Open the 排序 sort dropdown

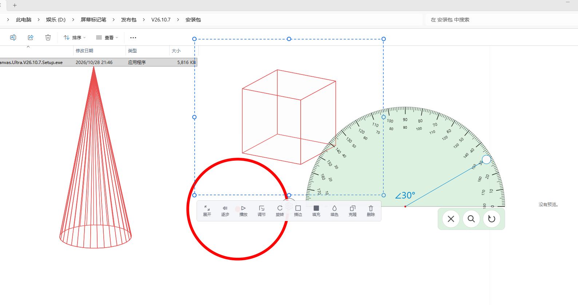(x=75, y=37)
